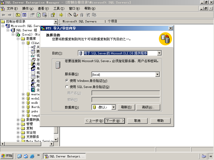Screen dimensions: 214x160
Task: Click the 帮助 button in wizard
Action: click(160, 121)
